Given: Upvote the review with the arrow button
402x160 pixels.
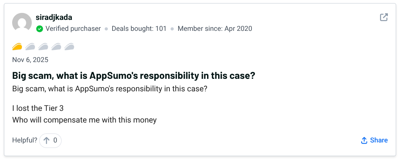Looking at the screenshot, I should 50,140.
